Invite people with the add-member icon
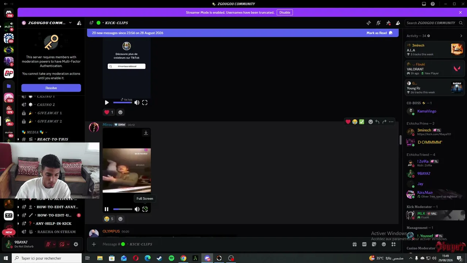 click(79, 23)
